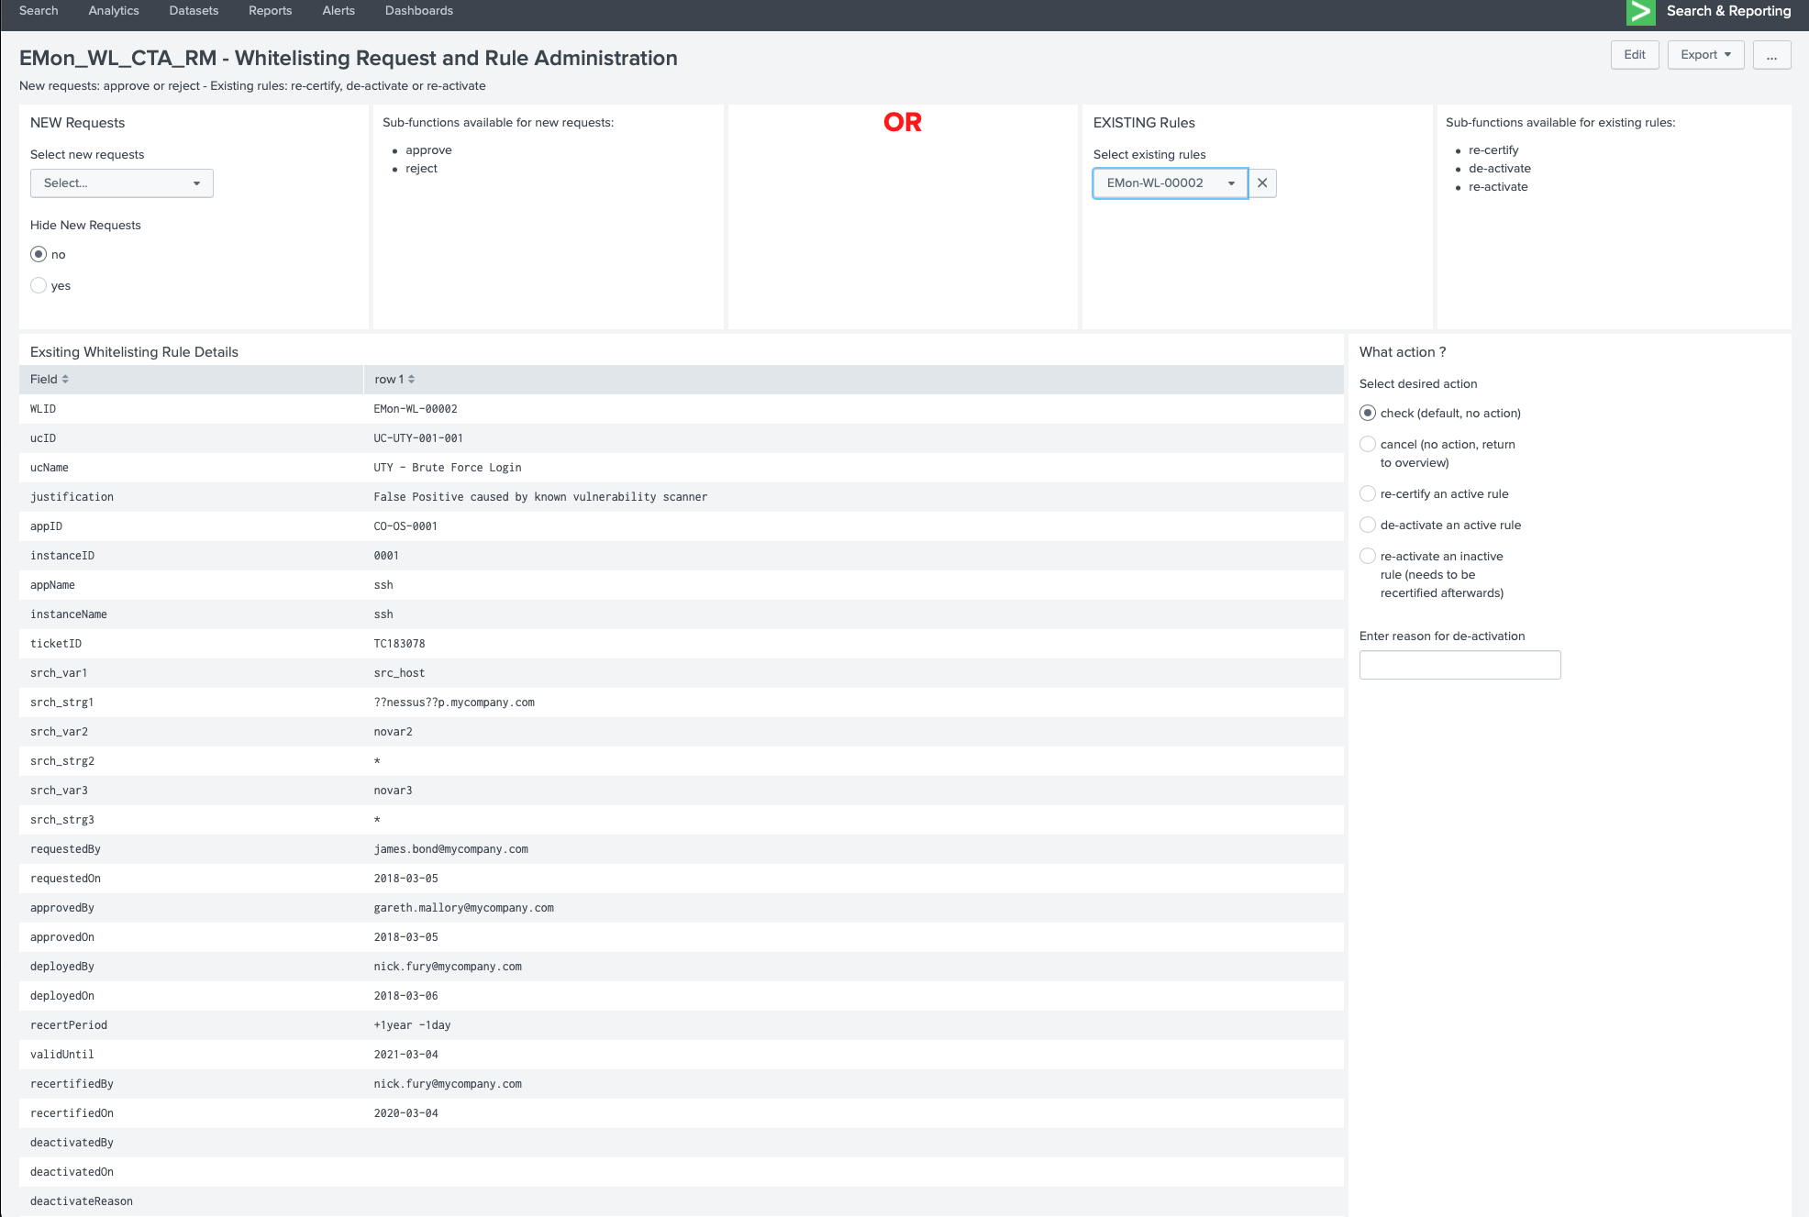Select 'no' for Hide New Requests
1809x1217 pixels.
point(39,255)
